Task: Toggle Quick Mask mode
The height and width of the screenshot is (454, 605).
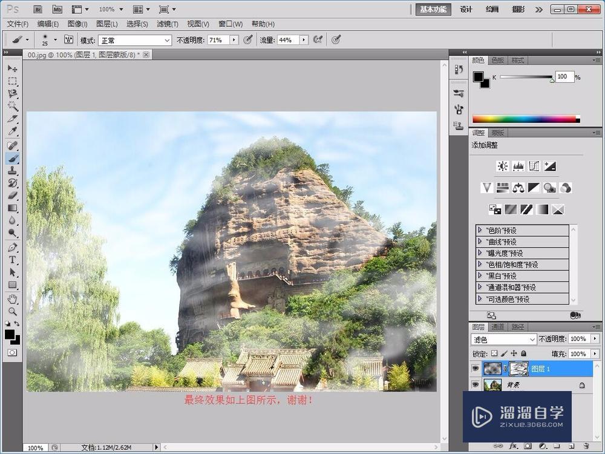Action: (x=12, y=352)
